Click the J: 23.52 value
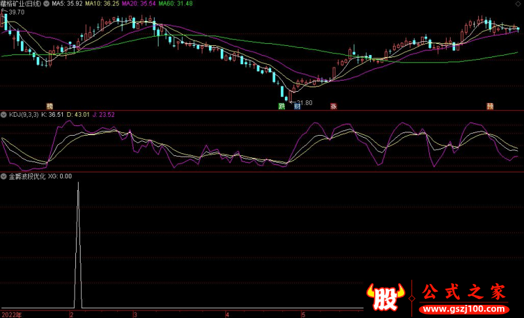The height and width of the screenshot is (318, 524). point(103,115)
